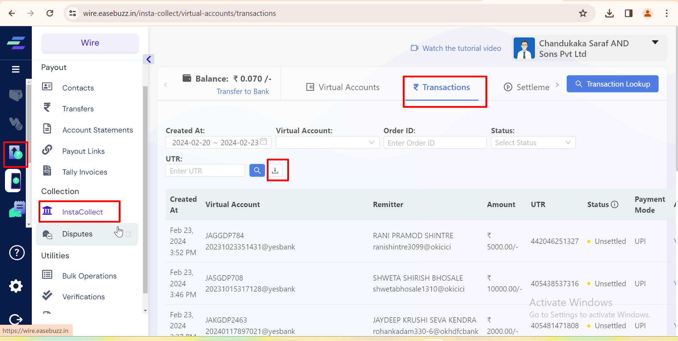The height and width of the screenshot is (341, 678).
Task: Click amount 10000.00/- in second row
Action: tap(505, 289)
